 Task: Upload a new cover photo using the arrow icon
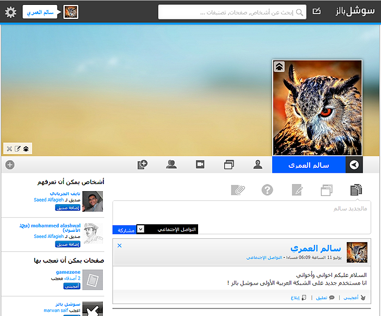(x=26, y=149)
